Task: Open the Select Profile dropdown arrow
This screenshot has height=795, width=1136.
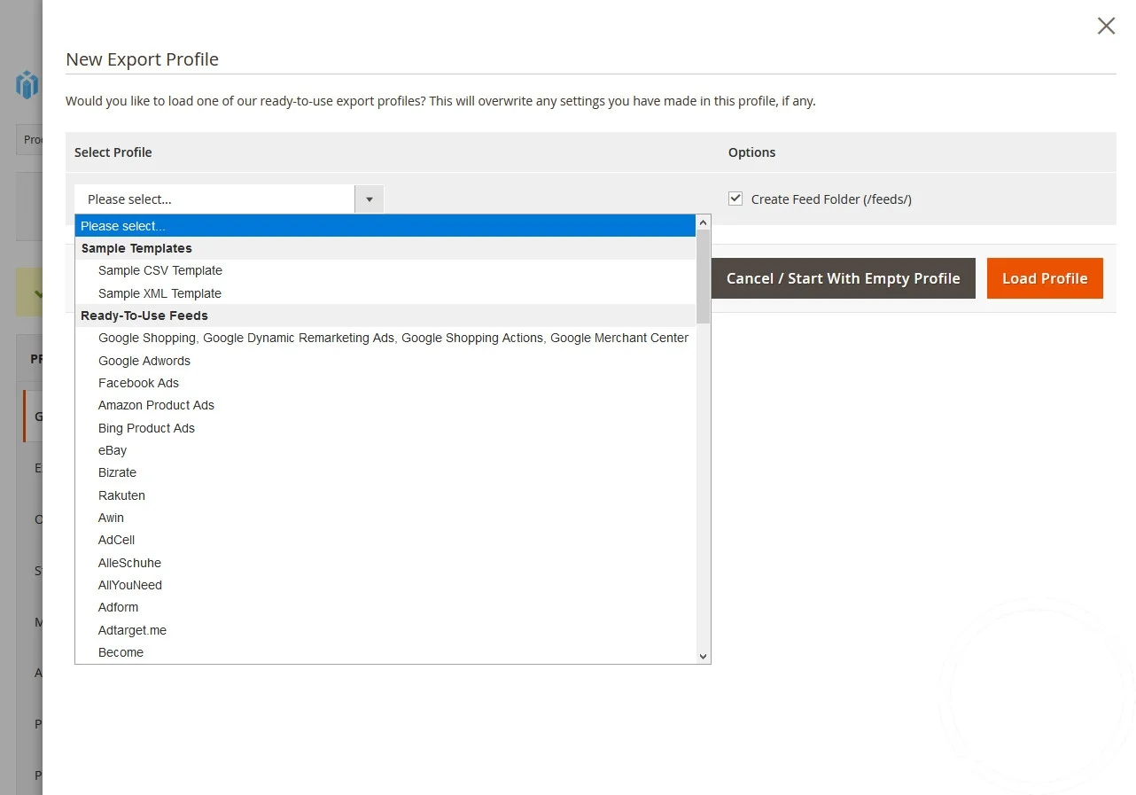Action: tap(369, 199)
